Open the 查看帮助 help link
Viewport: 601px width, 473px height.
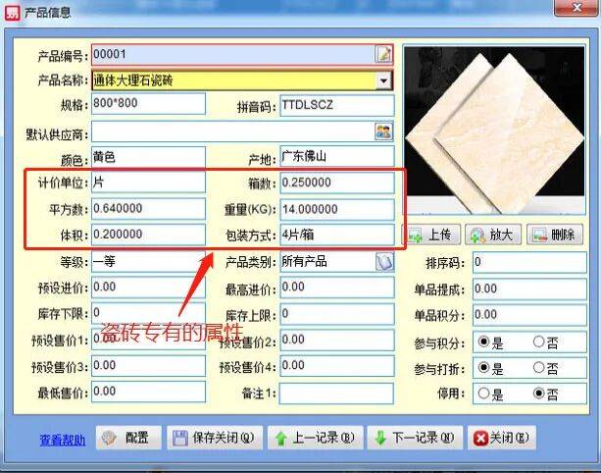click(62, 439)
